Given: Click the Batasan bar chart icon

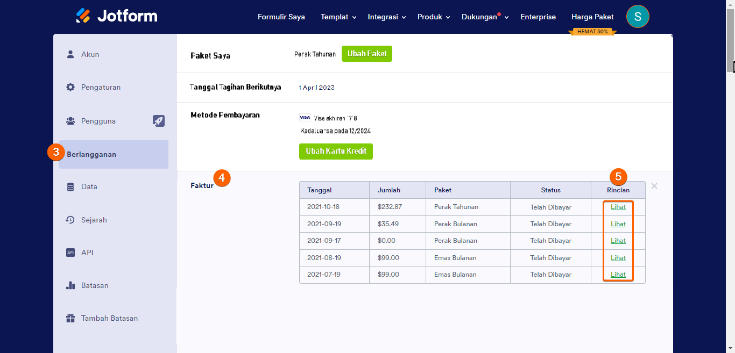Looking at the screenshot, I should (x=70, y=285).
